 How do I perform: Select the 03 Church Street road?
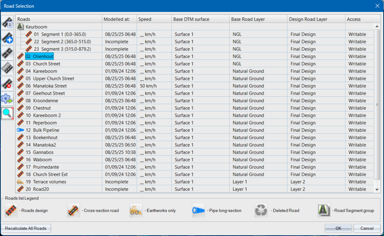[46, 64]
